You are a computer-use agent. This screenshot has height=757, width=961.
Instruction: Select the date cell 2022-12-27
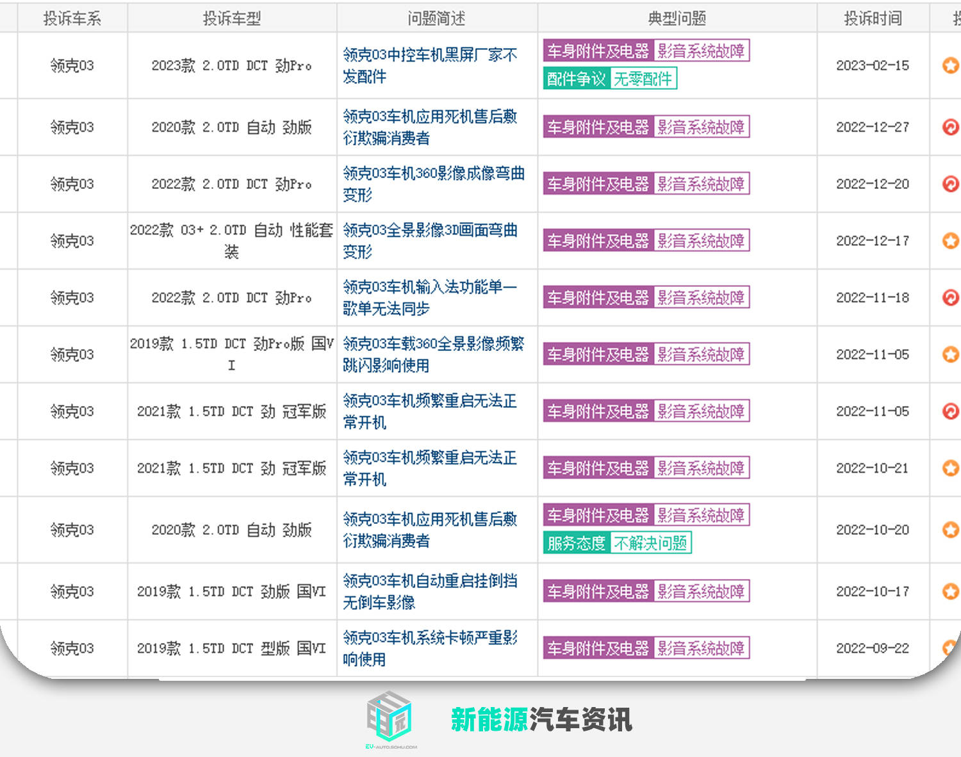coord(873,127)
